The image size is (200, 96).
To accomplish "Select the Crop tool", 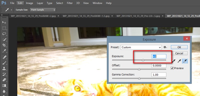I will pyautogui.click(x=4, y=45).
